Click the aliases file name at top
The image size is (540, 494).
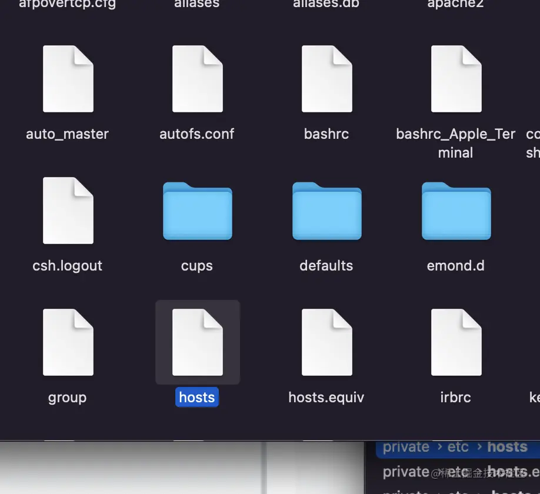pyautogui.click(x=197, y=4)
